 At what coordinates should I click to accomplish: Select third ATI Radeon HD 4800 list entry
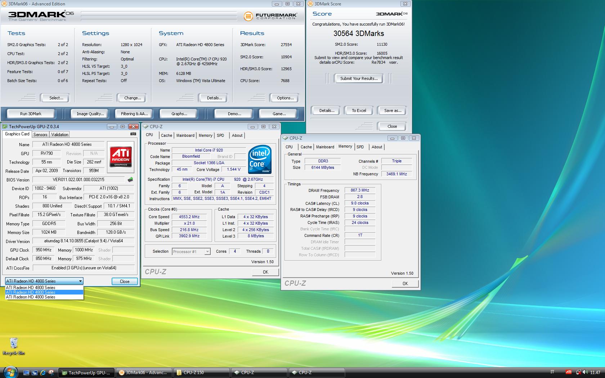44,297
